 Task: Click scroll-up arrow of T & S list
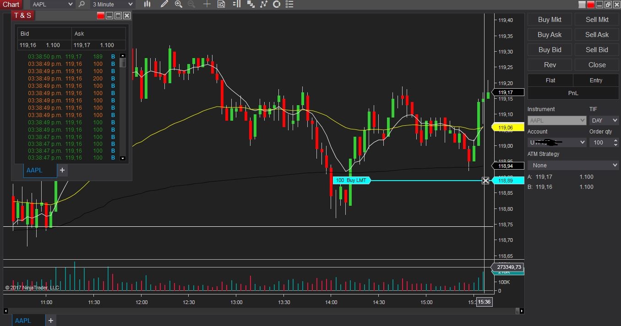tap(122, 56)
